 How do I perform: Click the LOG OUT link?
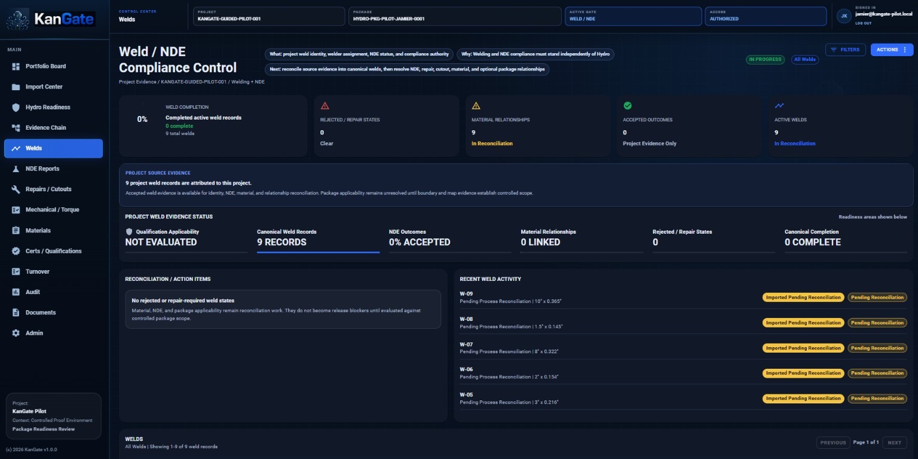(x=863, y=23)
